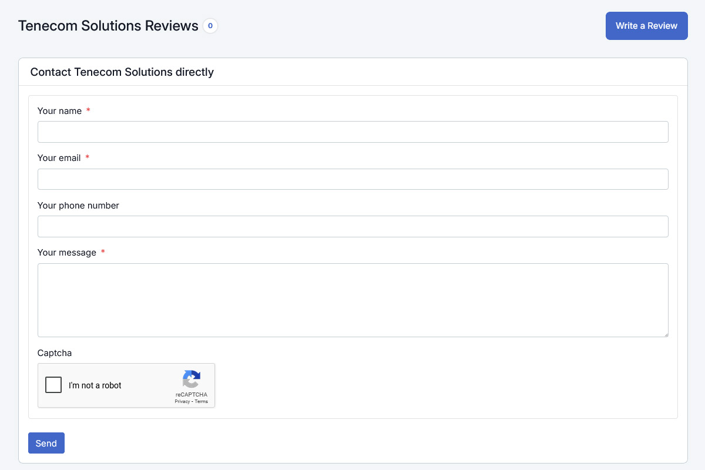This screenshot has height=470, width=705.
Task: Focus the Your email input field
Action: (x=352, y=179)
